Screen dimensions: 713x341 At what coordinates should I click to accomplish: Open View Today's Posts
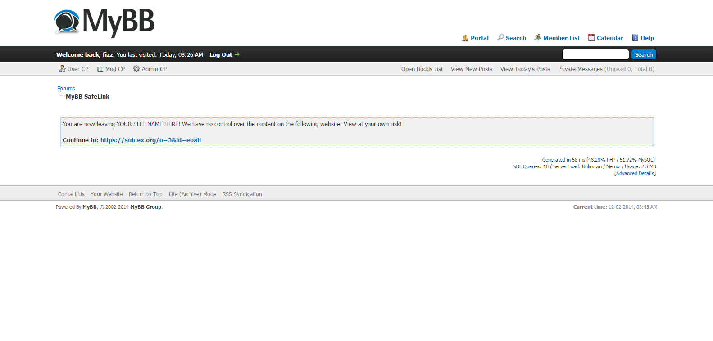coord(525,69)
